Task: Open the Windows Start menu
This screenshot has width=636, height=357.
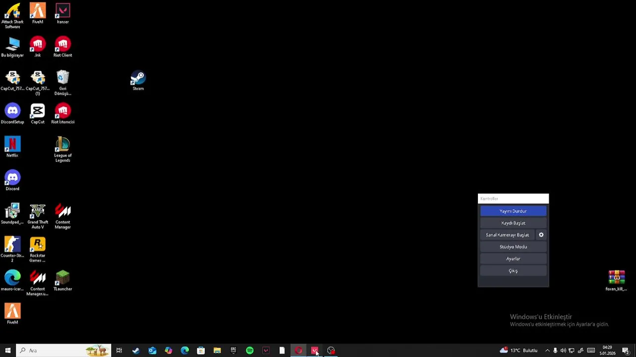Action: (x=8, y=351)
